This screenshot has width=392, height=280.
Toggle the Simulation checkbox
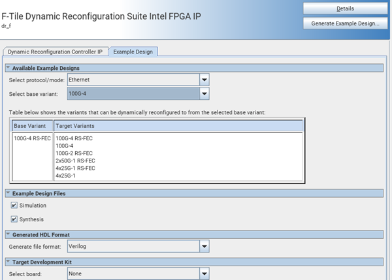14,206
